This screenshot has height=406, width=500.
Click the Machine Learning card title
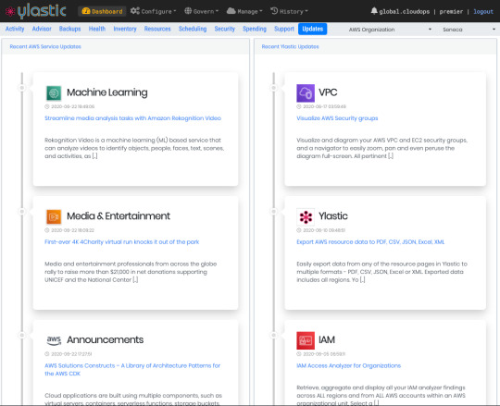107,92
